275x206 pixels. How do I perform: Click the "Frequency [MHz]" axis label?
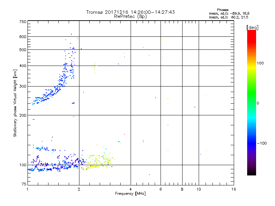130,194
